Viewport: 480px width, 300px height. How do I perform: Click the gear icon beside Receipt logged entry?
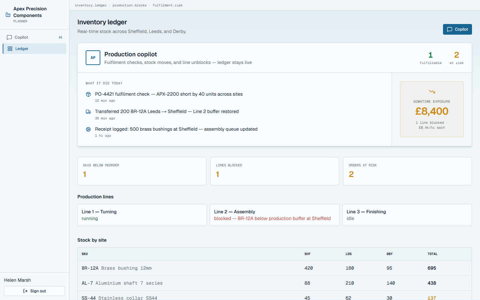88,129
